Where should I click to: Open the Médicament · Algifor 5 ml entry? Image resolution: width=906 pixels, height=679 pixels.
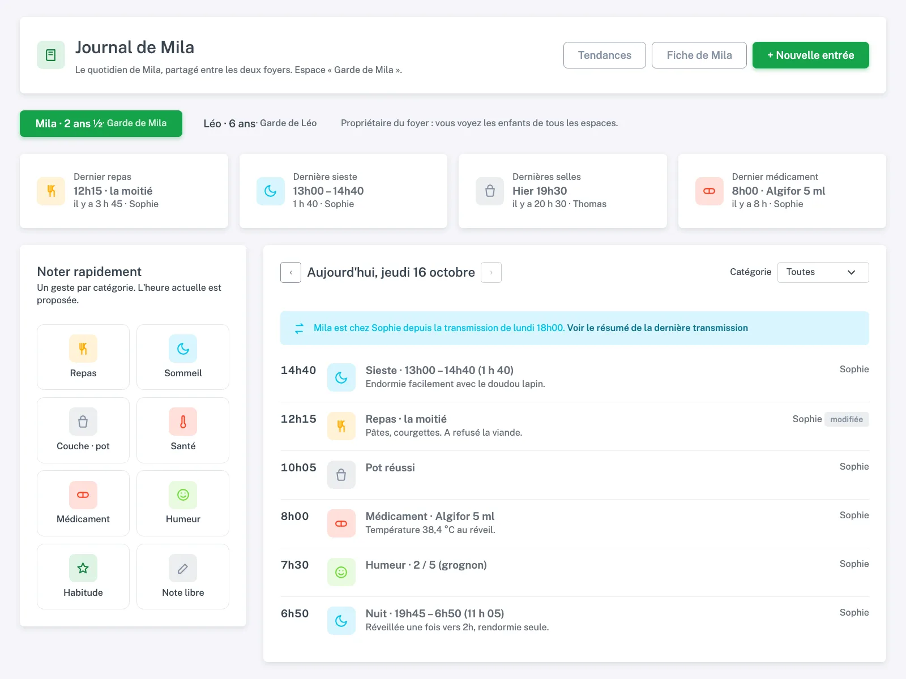click(x=575, y=523)
